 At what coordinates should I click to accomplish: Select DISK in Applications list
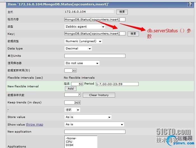[x=81, y=145]
